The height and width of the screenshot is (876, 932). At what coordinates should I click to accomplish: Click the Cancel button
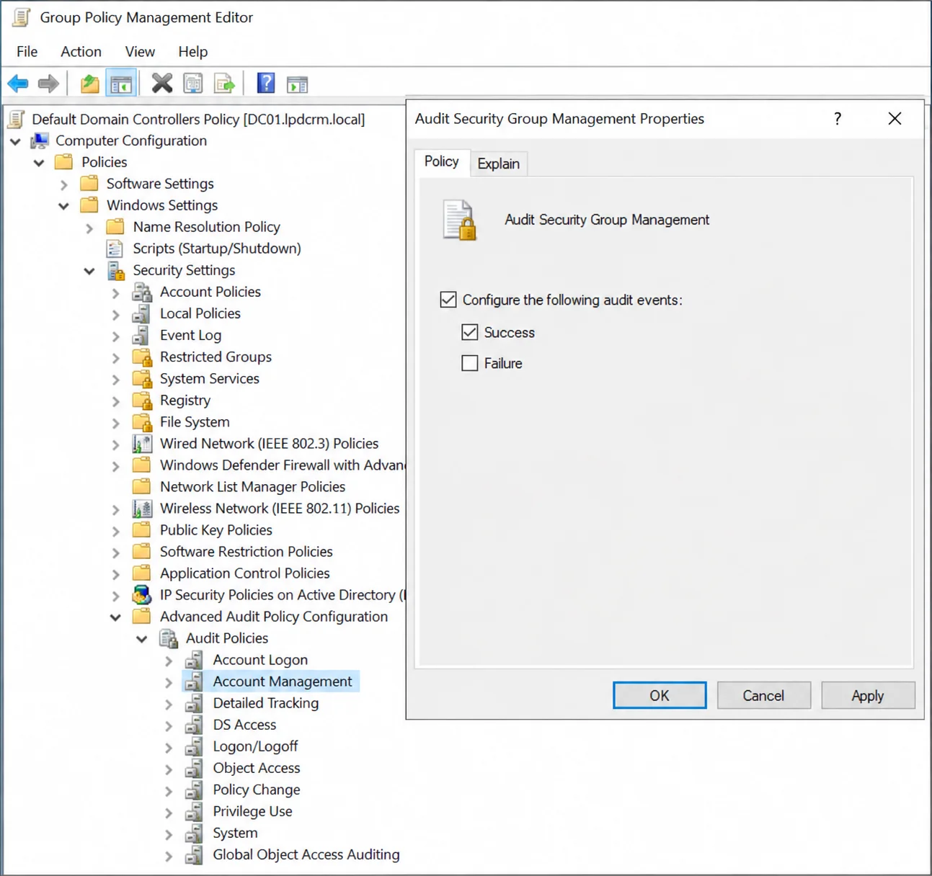point(764,695)
